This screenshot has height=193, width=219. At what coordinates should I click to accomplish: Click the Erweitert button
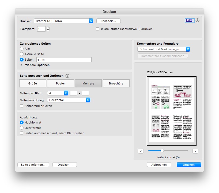click(x=108, y=21)
